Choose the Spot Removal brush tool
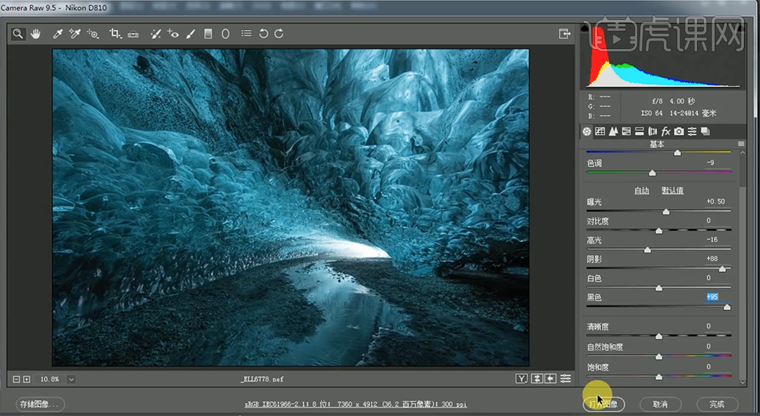Image resolution: width=760 pixels, height=416 pixels. pyautogui.click(x=155, y=34)
